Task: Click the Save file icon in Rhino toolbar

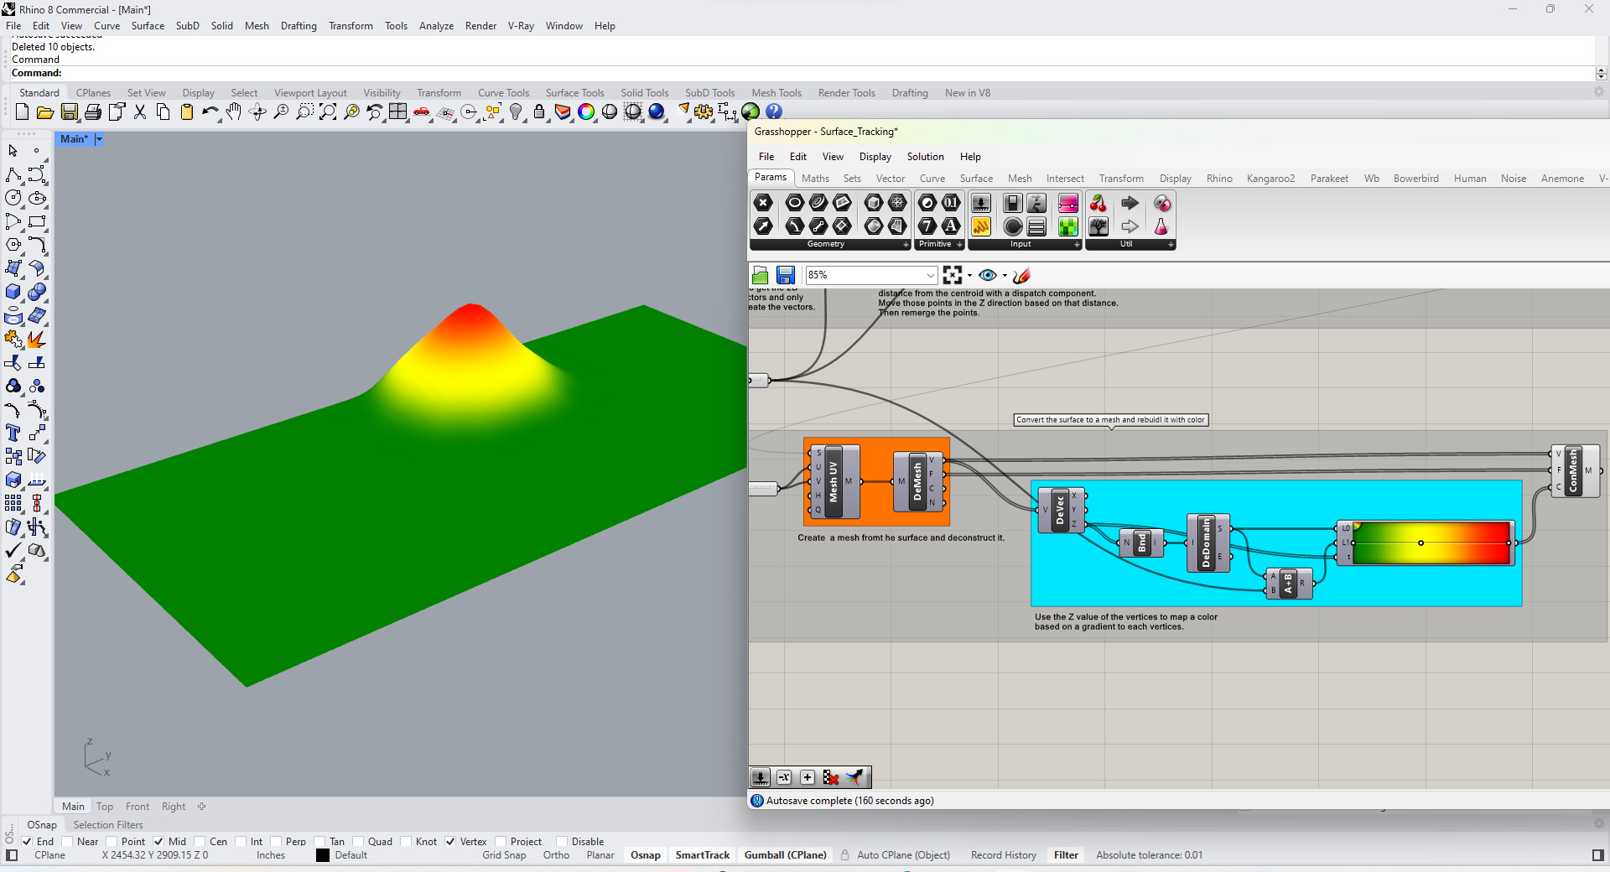Action: (x=70, y=112)
